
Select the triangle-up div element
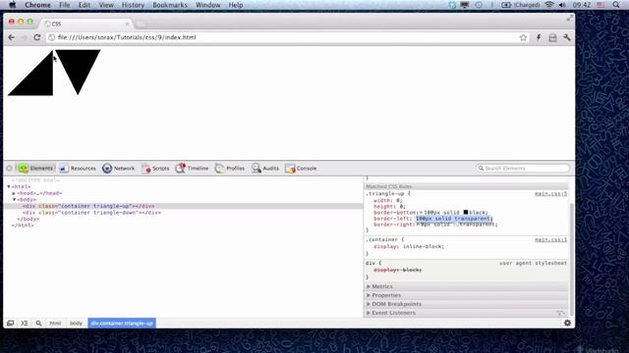click(x=88, y=206)
